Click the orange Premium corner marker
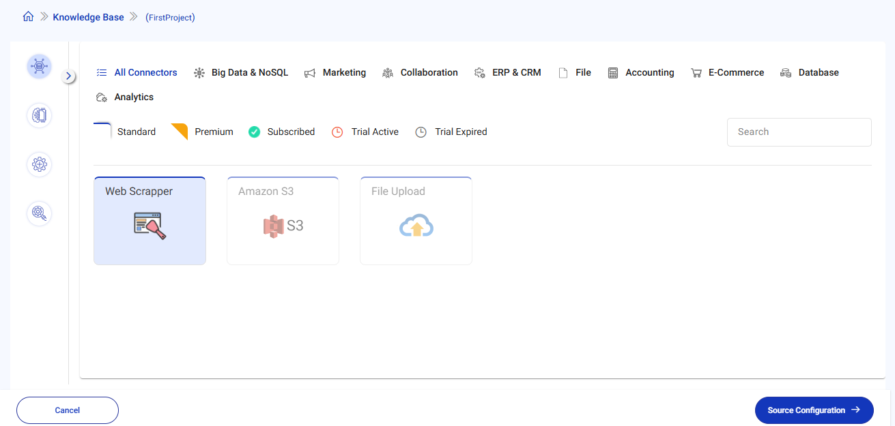 (x=180, y=131)
